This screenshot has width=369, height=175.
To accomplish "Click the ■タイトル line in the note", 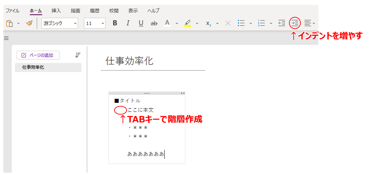I will tap(127, 101).
